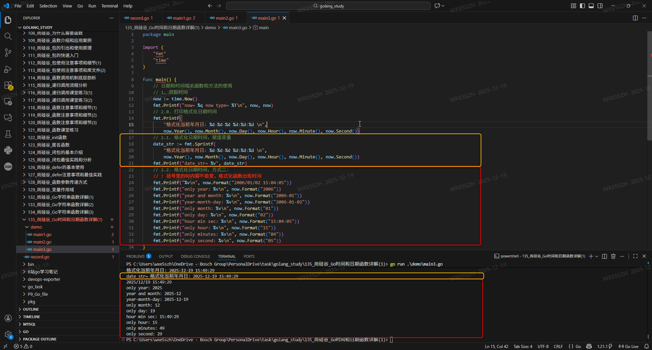Split the terminal pane
652x350 pixels.
point(604,256)
